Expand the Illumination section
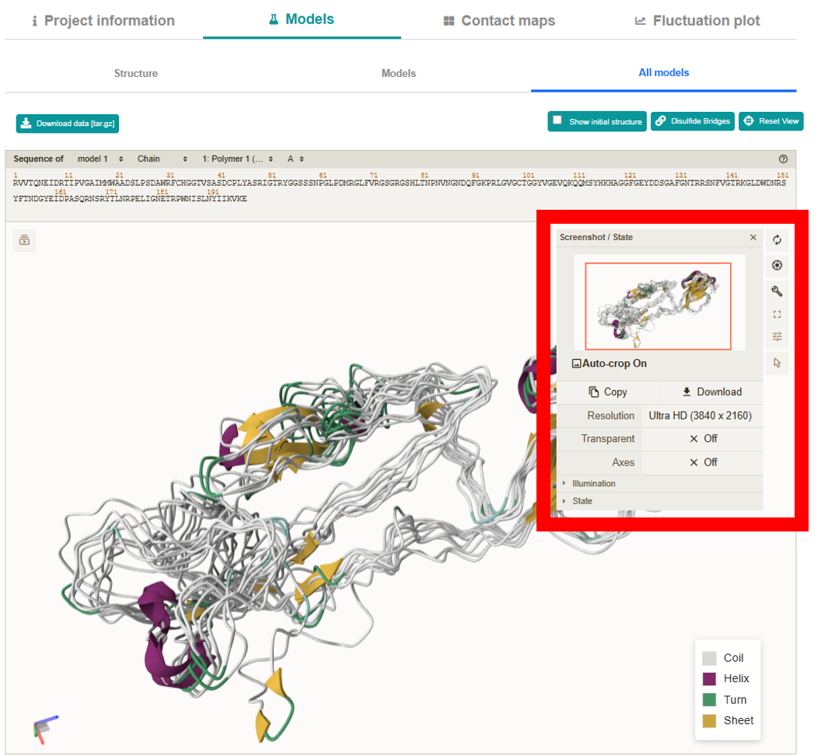 pyautogui.click(x=659, y=484)
